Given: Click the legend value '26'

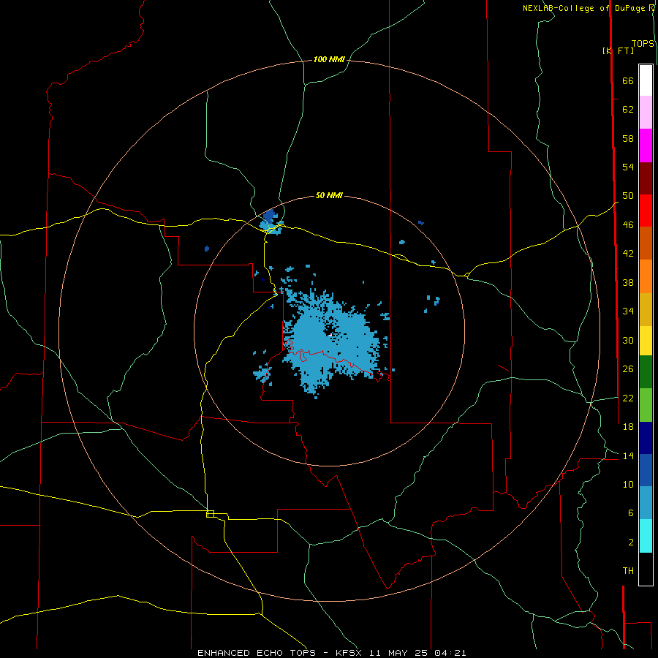Looking at the screenshot, I should pos(628,369).
